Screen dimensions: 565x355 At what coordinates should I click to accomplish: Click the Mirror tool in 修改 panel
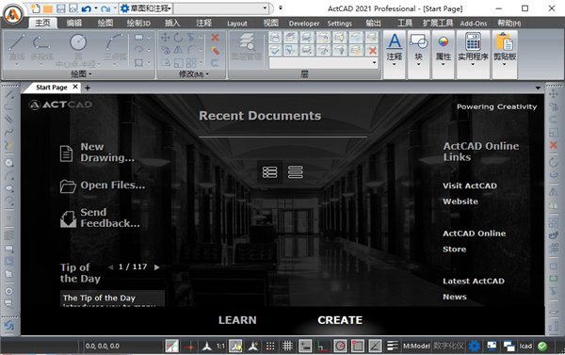(x=178, y=50)
